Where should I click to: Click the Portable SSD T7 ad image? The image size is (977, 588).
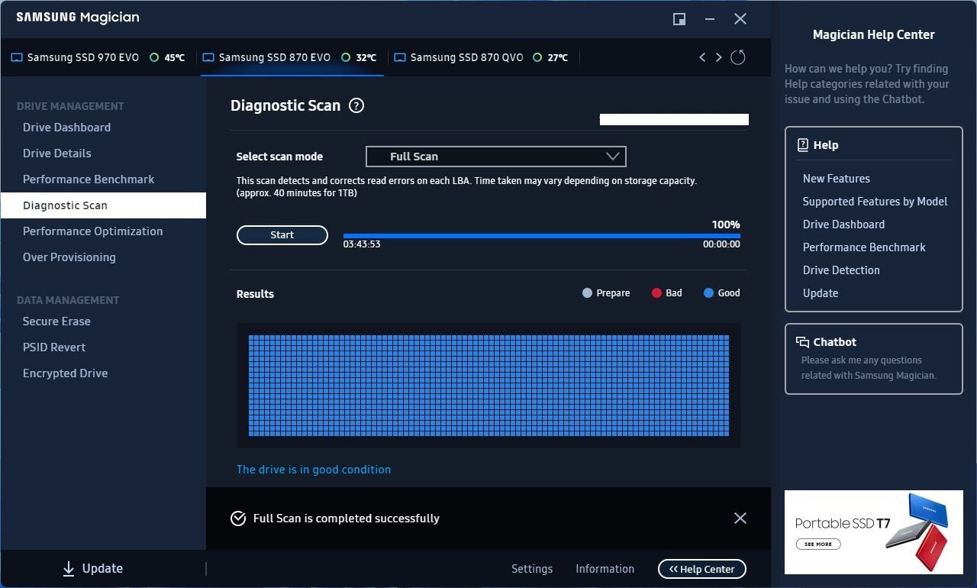tap(874, 532)
